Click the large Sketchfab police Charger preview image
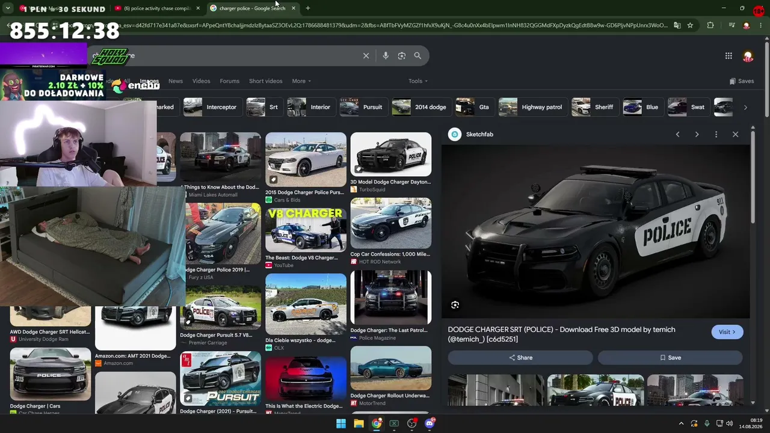 click(596, 232)
